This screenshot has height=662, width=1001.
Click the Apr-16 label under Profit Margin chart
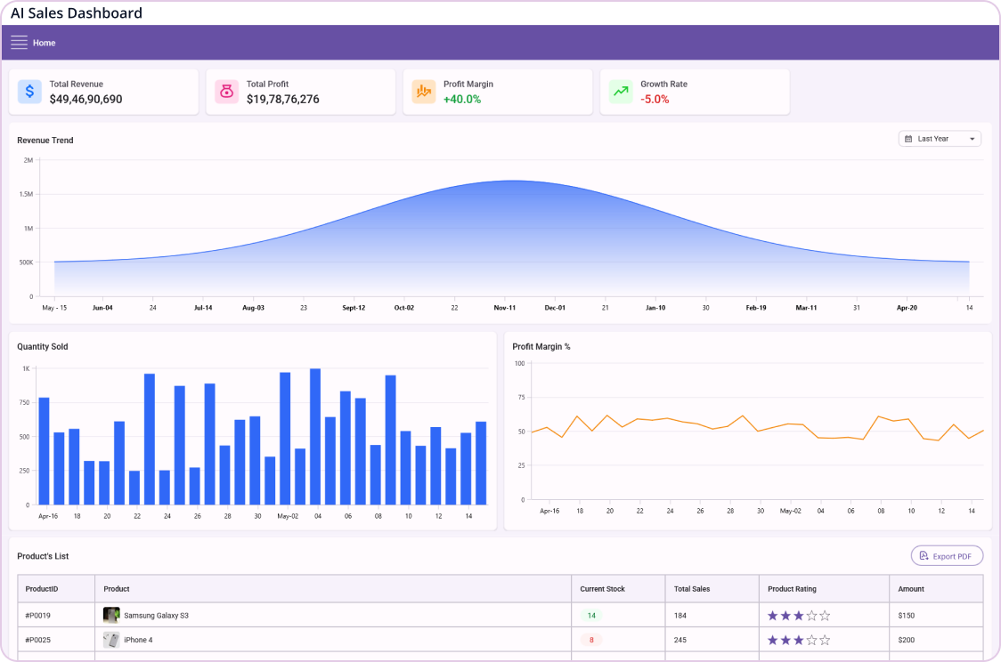(x=549, y=511)
